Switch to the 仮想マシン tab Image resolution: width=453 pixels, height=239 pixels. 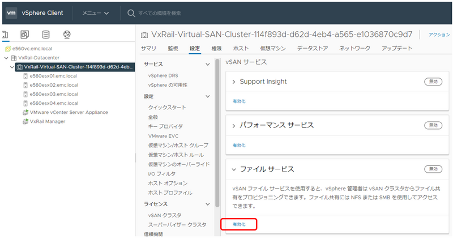click(272, 48)
